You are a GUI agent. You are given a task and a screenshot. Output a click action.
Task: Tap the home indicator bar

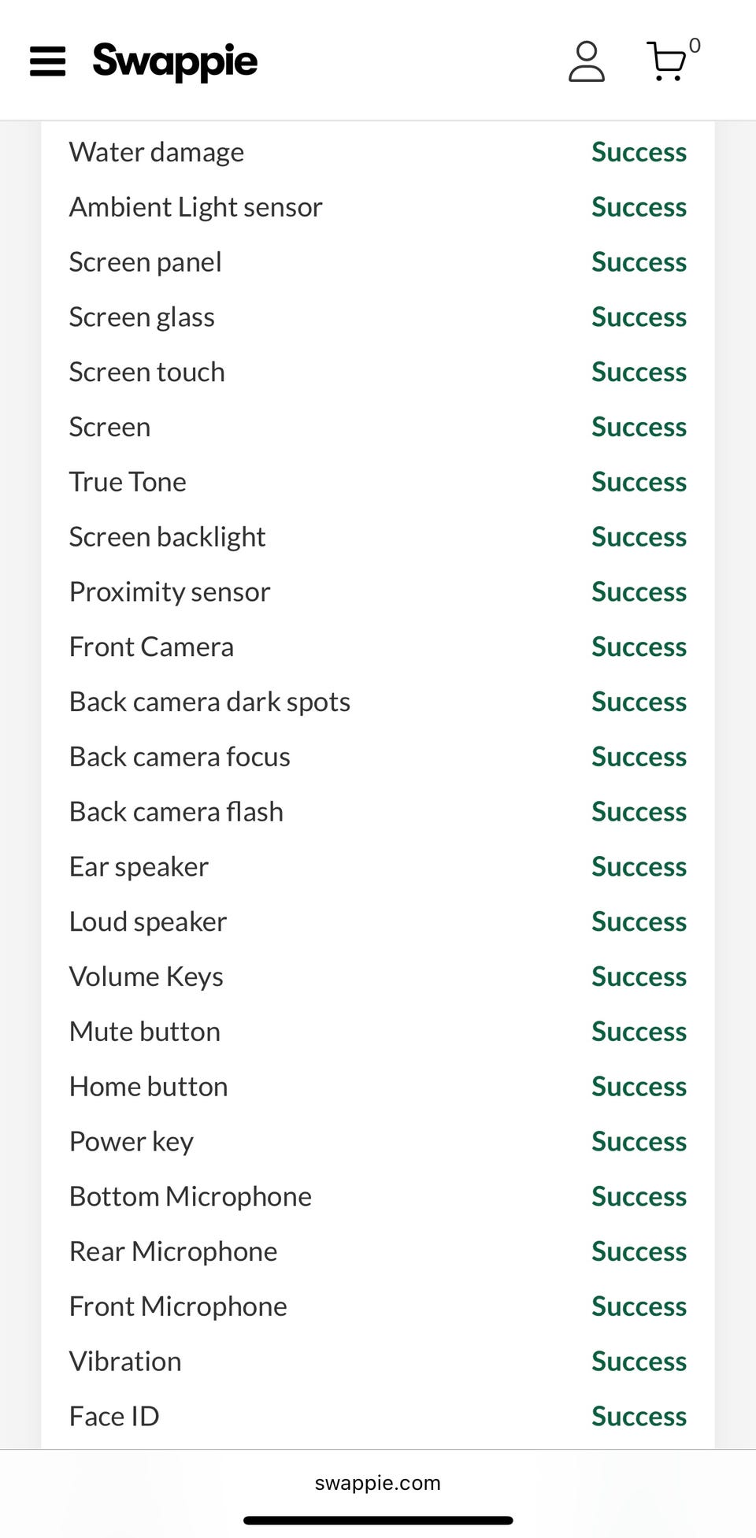[378, 1521]
